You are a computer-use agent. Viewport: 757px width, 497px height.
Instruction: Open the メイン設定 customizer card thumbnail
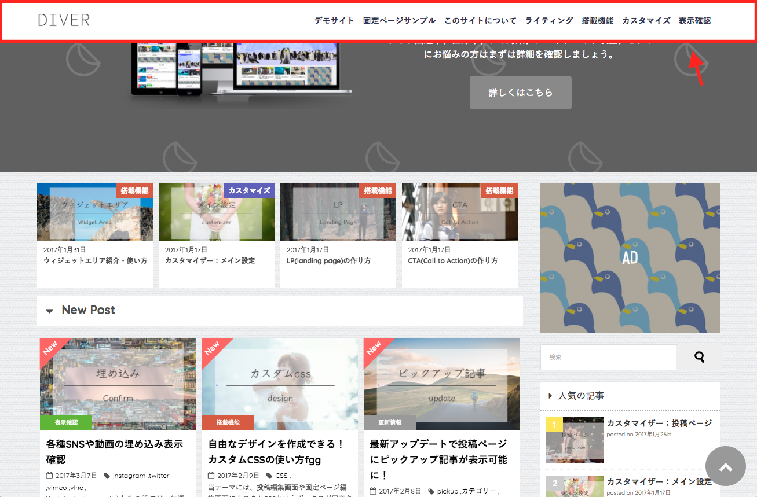(x=217, y=212)
